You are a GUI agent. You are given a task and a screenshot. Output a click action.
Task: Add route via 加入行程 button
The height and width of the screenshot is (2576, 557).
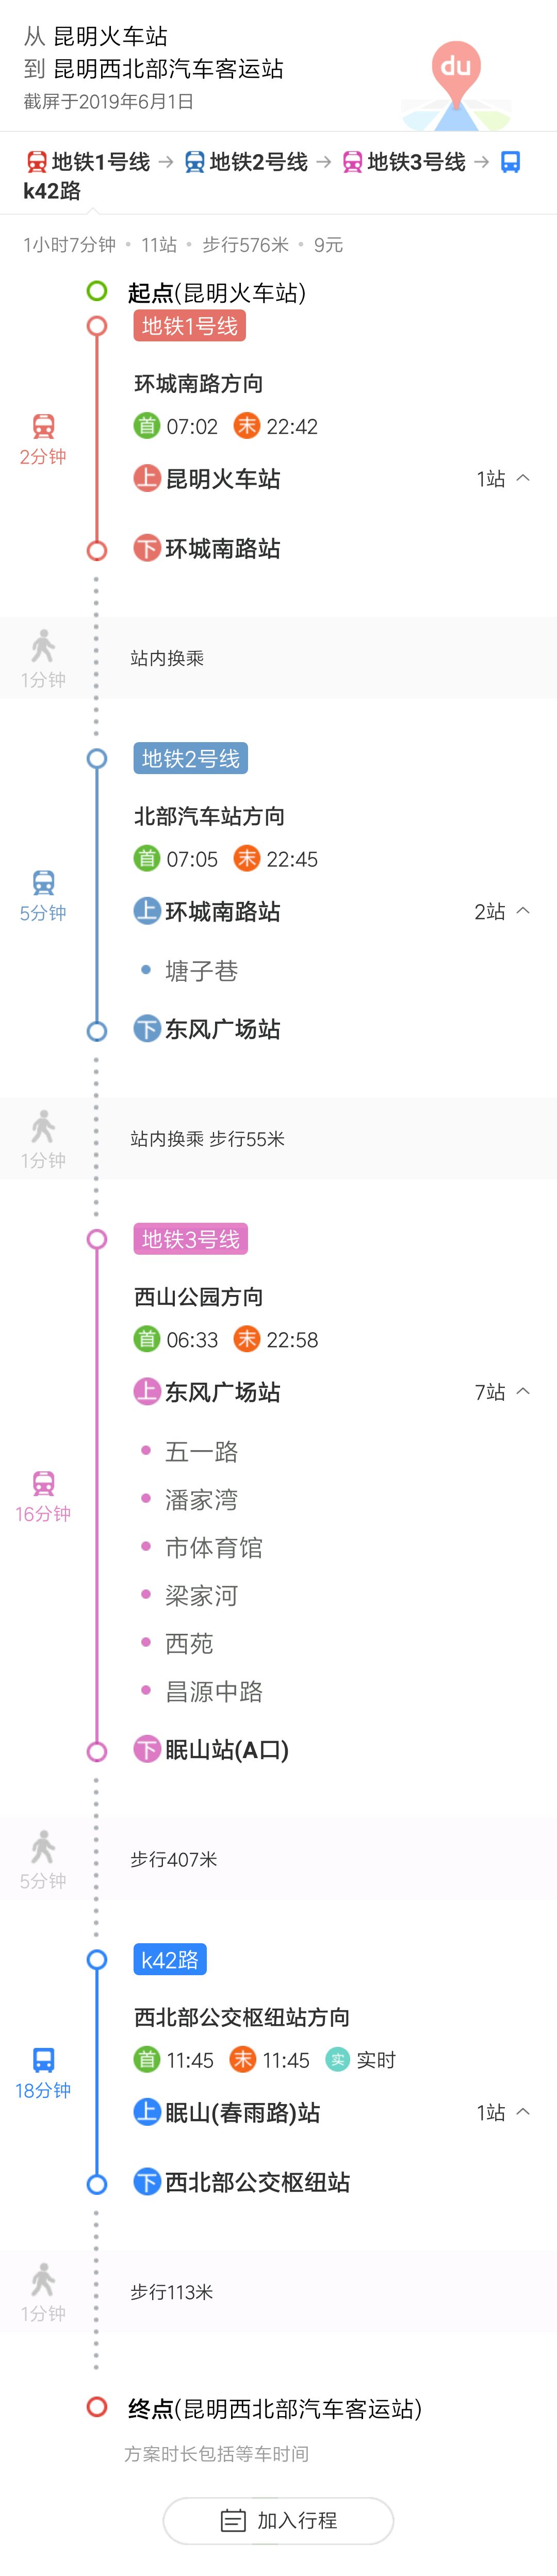click(278, 2520)
